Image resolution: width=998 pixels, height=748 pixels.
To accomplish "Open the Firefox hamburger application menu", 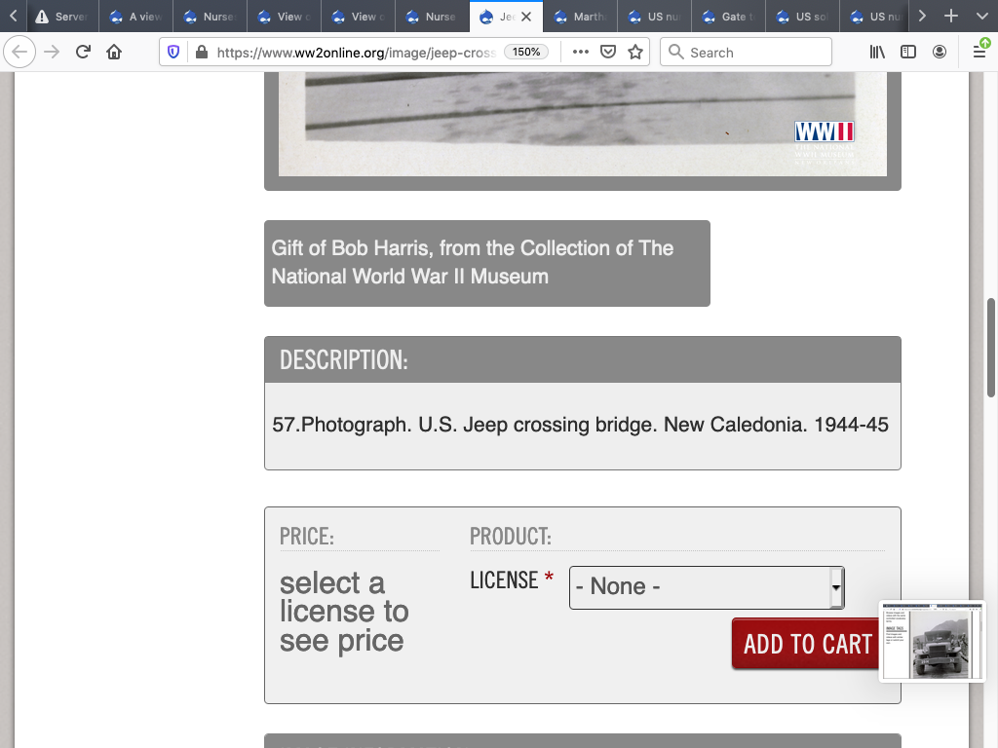I will (x=979, y=52).
